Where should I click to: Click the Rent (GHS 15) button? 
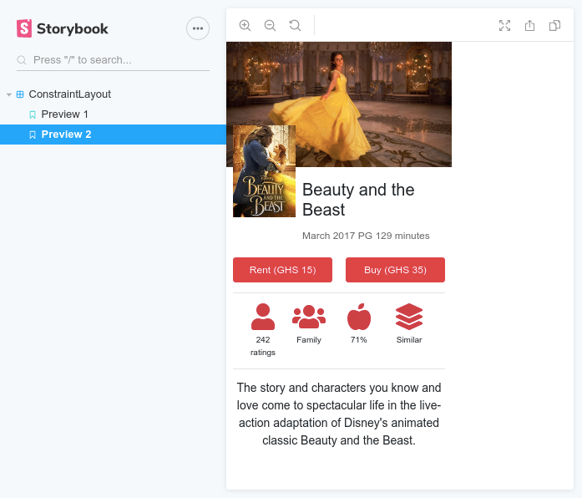click(x=282, y=270)
